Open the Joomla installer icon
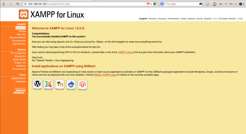Image resolution: width=246 pixels, height=134 pixels. click(48, 84)
